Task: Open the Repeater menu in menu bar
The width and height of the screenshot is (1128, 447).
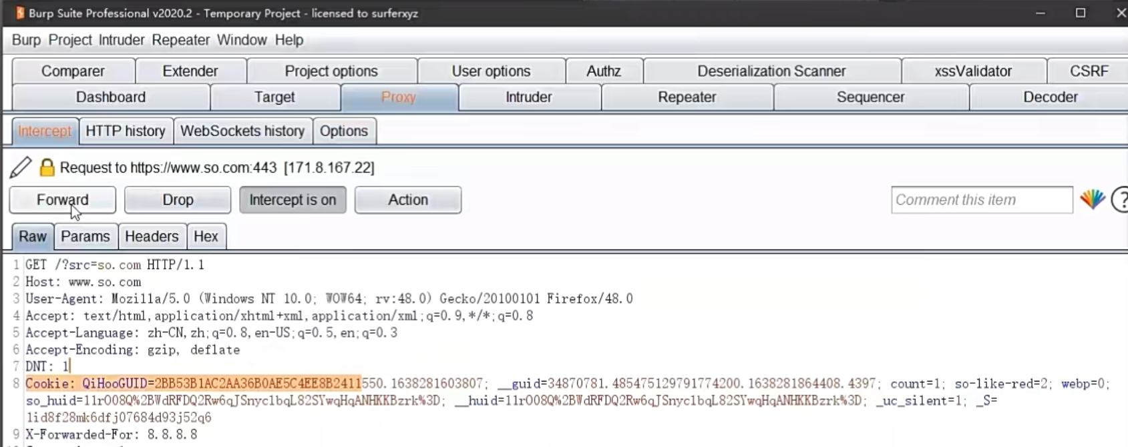Action: (x=180, y=40)
